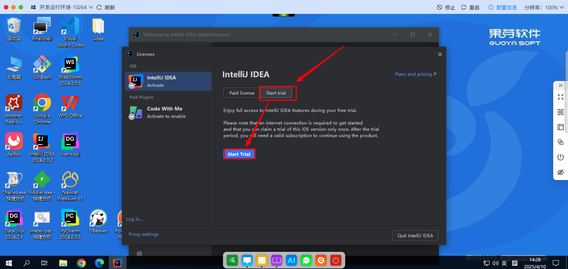Viewport: 568px width, 269px height.
Task: Click the green handwriting icon in dock
Action: (232, 260)
